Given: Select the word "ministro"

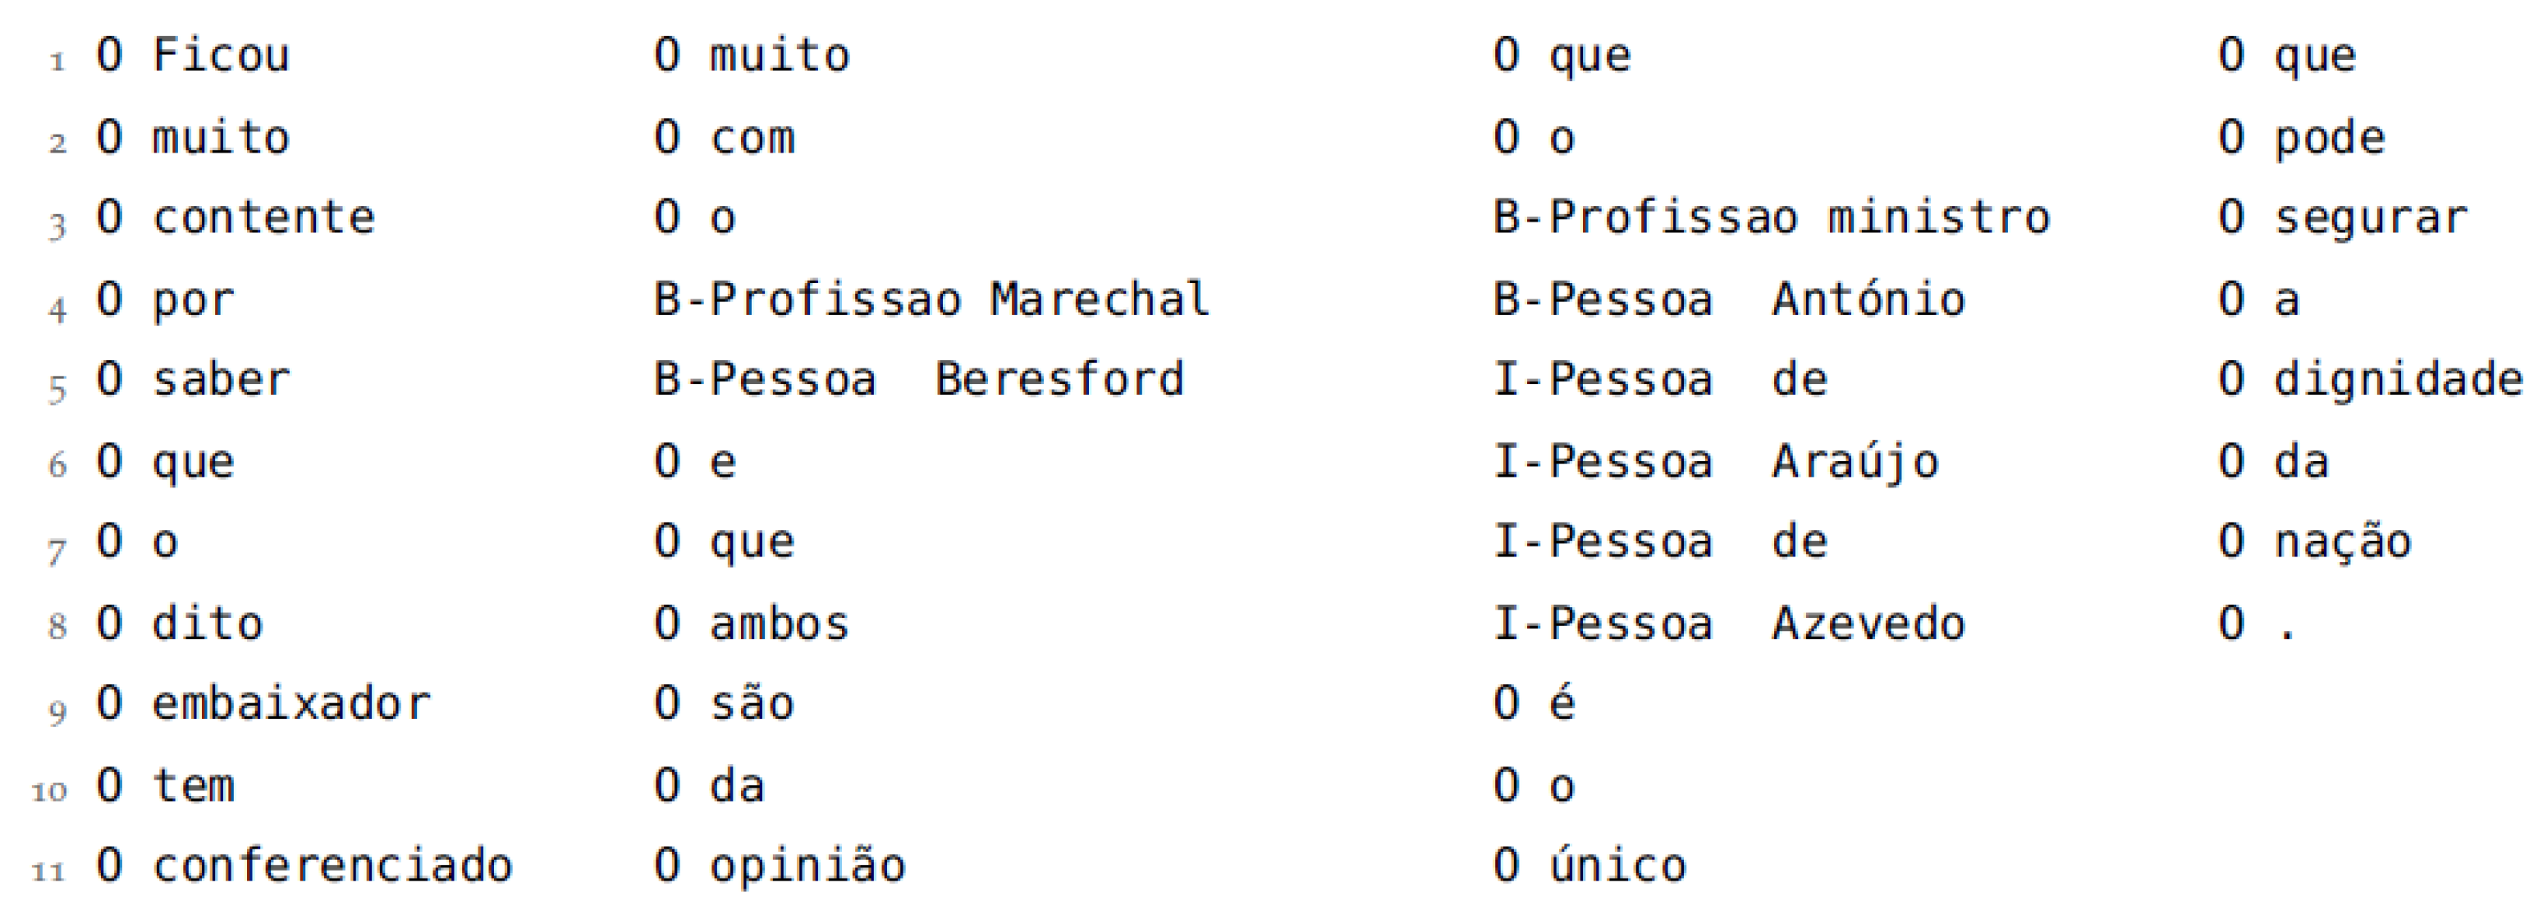Looking at the screenshot, I should (x=1939, y=217).
